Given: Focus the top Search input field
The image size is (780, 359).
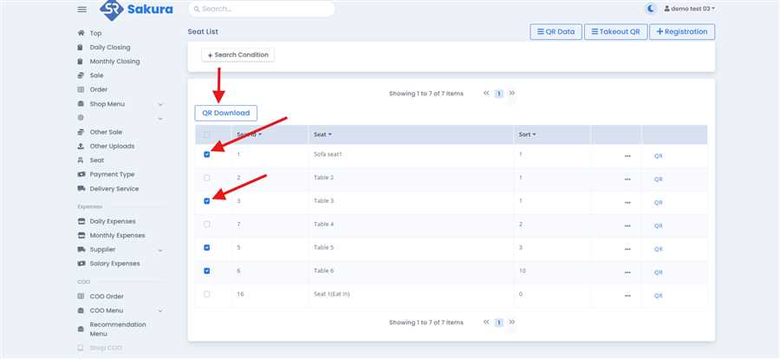Looking at the screenshot, I should tap(260, 9).
